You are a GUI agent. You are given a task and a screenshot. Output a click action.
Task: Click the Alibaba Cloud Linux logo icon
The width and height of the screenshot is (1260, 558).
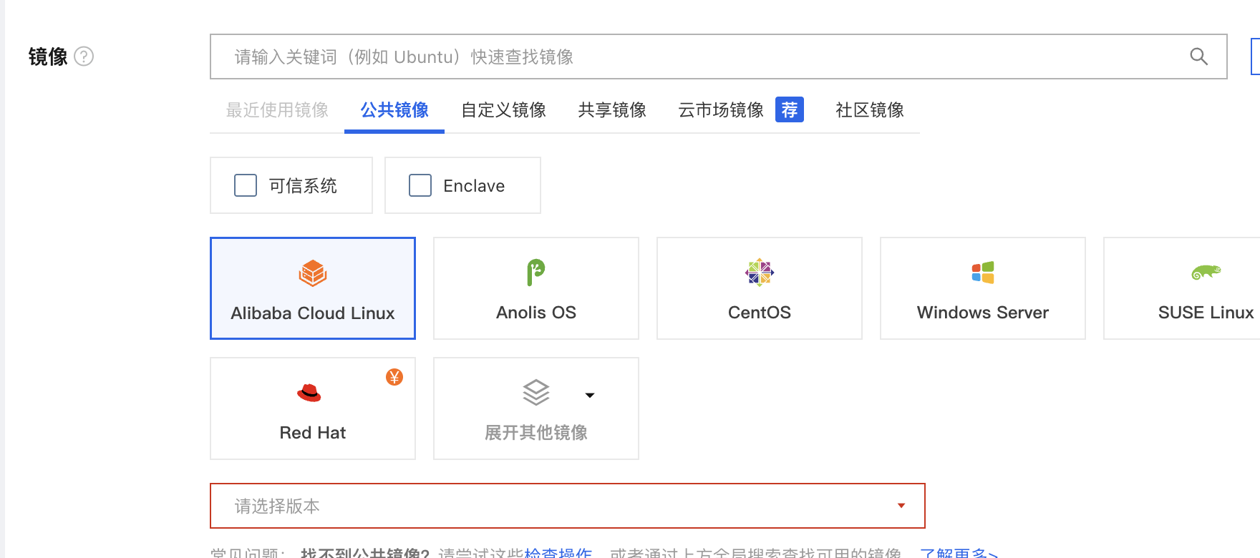tap(313, 273)
